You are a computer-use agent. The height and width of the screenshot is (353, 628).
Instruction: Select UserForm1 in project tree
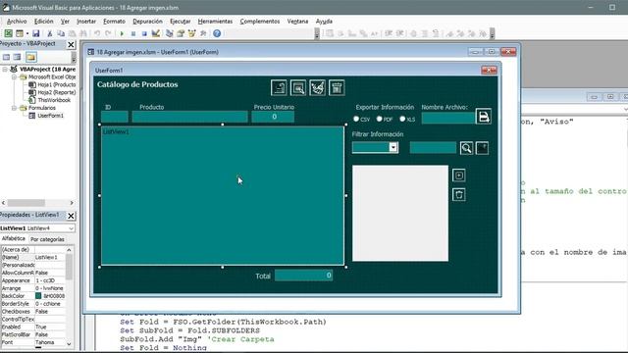(x=50, y=116)
